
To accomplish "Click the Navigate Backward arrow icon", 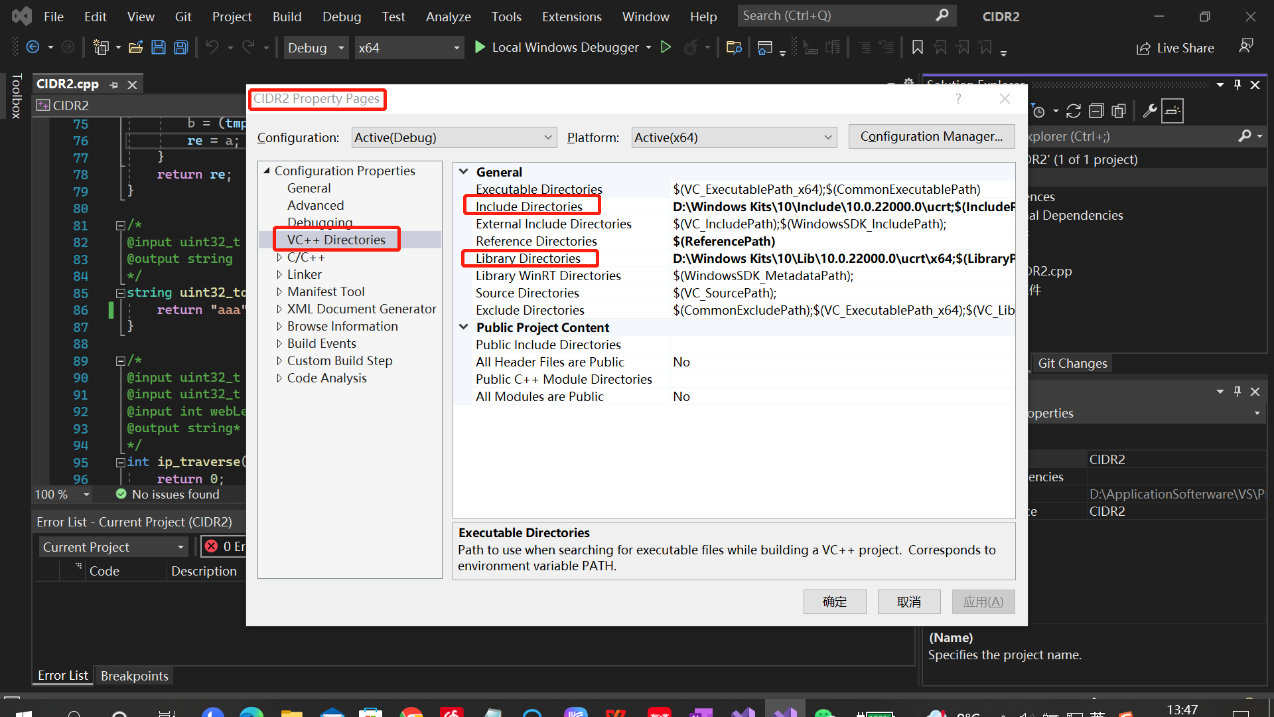I will point(33,47).
